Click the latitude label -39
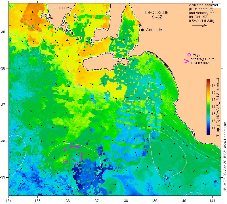Image resolution: width=227 pixels, height=204 pixels. (x=3, y=177)
